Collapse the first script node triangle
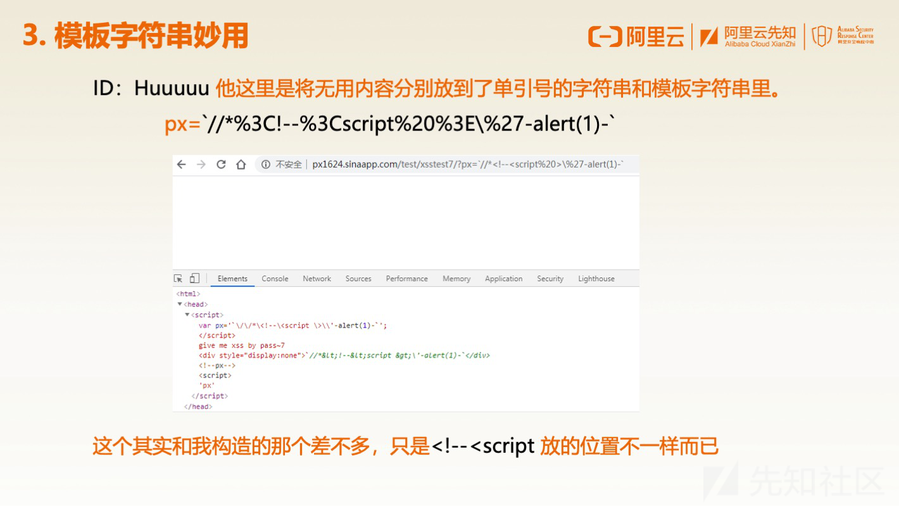This screenshot has height=506, width=899. (x=187, y=315)
